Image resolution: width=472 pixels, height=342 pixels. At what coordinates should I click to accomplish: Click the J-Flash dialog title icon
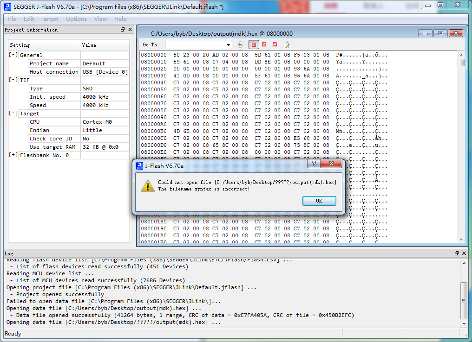pos(139,166)
